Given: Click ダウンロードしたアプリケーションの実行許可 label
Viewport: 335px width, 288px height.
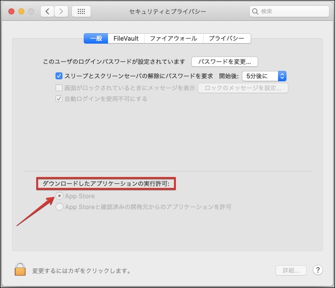Looking at the screenshot, I should tap(106, 183).
